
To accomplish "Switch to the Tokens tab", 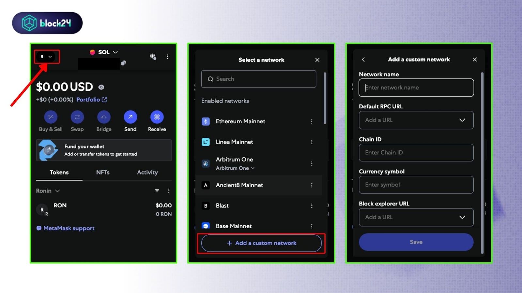I will tap(59, 173).
